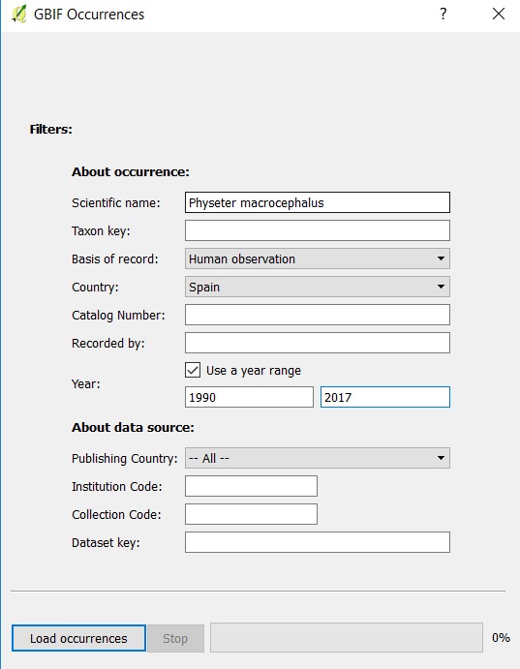Select the Catalog Number text box
This screenshot has width=520, height=669.
[318, 315]
